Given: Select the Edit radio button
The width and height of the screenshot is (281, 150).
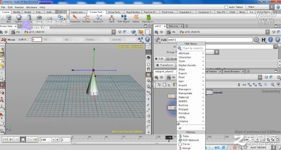Looking at the screenshot, I should (159, 59).
